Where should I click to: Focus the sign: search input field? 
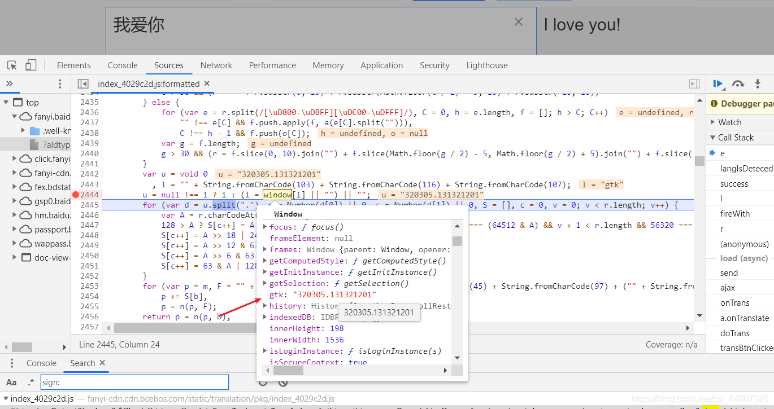[134, 382]
